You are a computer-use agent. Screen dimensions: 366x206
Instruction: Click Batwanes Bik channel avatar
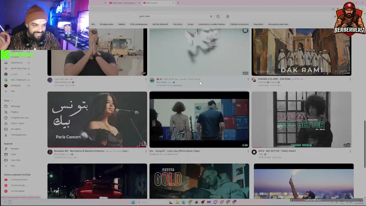[x=50, y=152]
